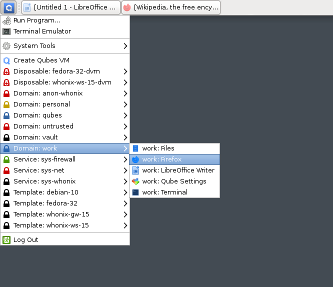
Task: Click the work Terminal icon
Action: [135, 192]
